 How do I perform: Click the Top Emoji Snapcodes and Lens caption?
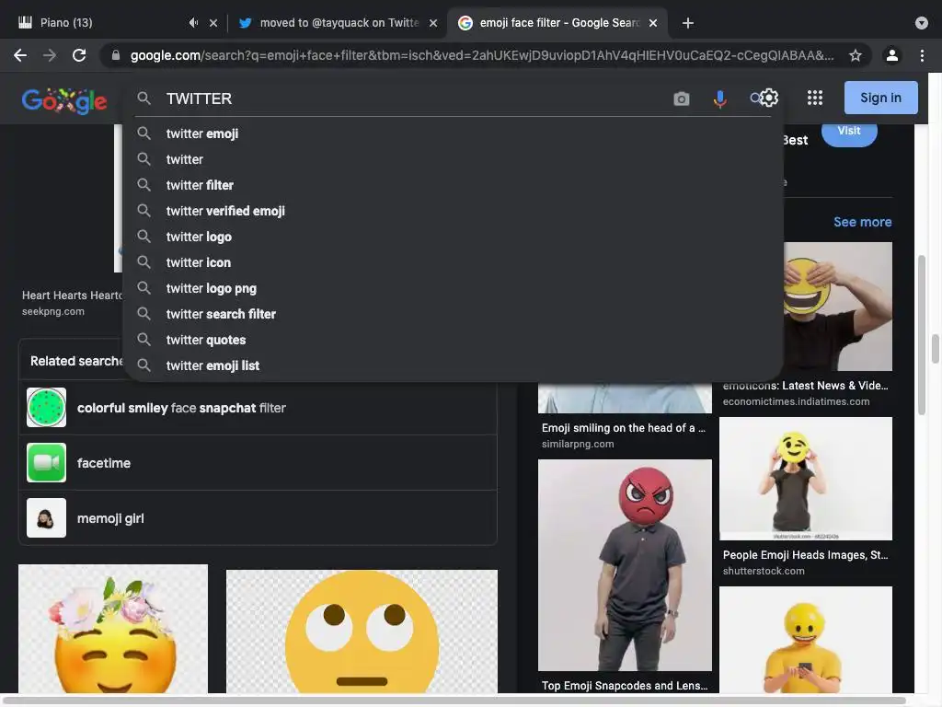coord(625,685)
